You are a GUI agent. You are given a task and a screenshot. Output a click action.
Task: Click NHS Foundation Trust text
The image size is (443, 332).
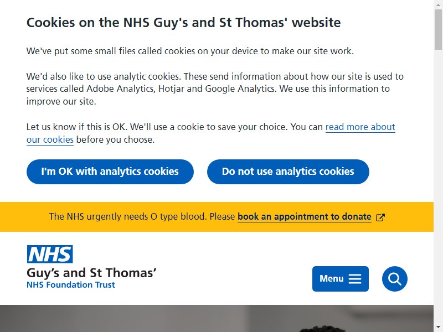click(x=71, y=285)
